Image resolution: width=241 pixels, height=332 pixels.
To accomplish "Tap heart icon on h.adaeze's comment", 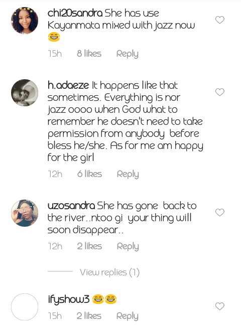I will [x=220, y=92].
